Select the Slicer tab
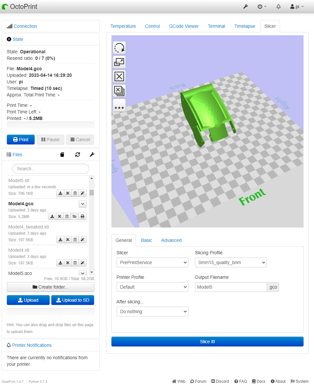 270,26
